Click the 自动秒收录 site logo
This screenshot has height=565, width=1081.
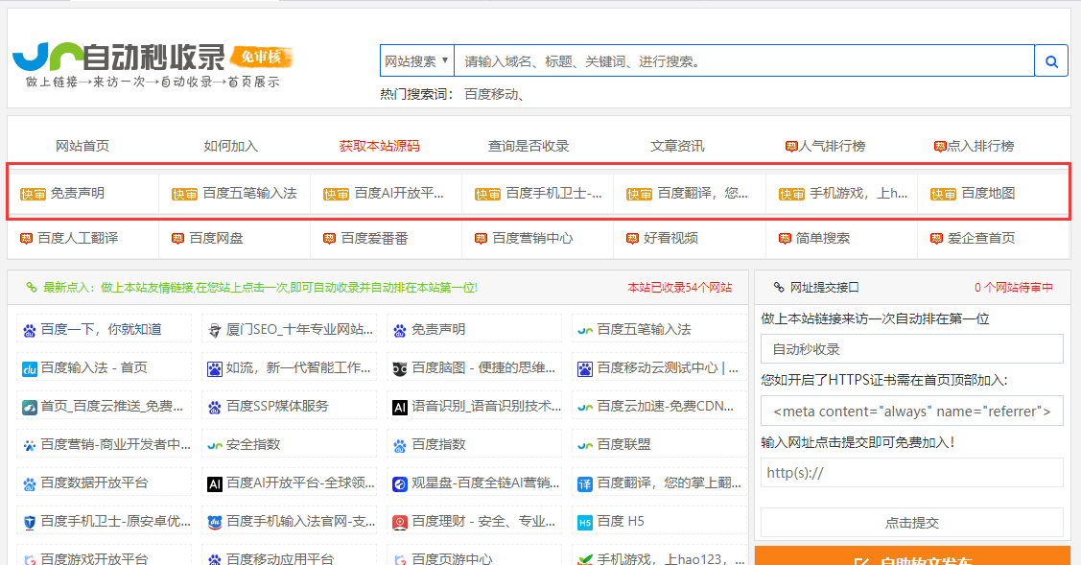click(x=152, y=65)
